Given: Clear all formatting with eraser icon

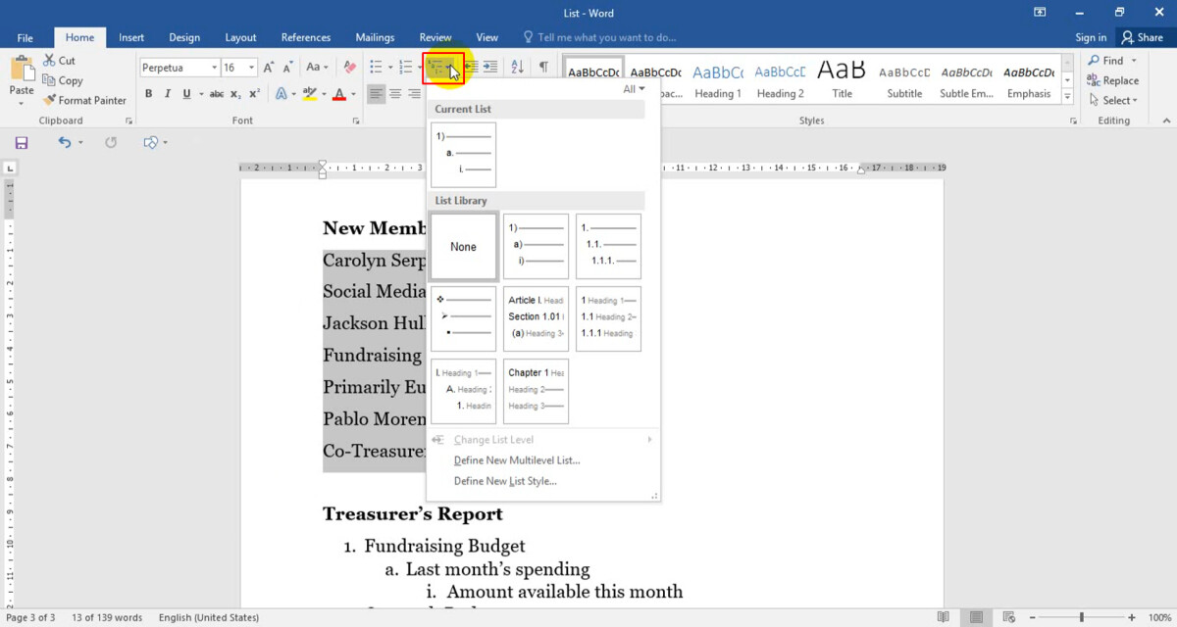Looking at the screenshot, I should pyautogui.click(x=349, y=68).
